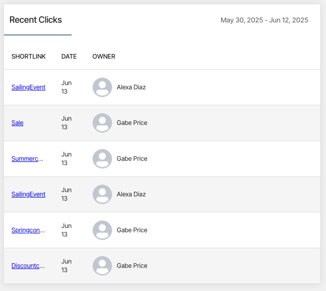
Task: Open the Sale shortlink
Action: click(17, 123)
